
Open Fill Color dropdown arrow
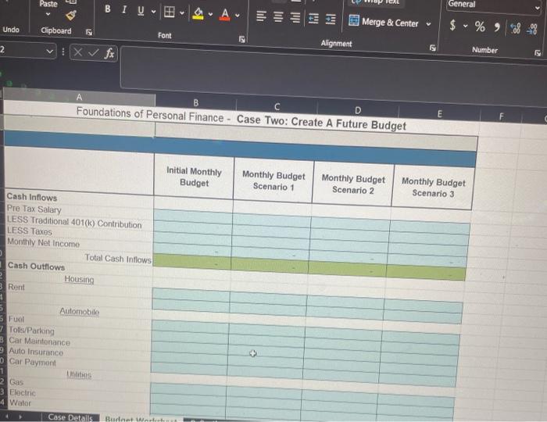[210, 15]
